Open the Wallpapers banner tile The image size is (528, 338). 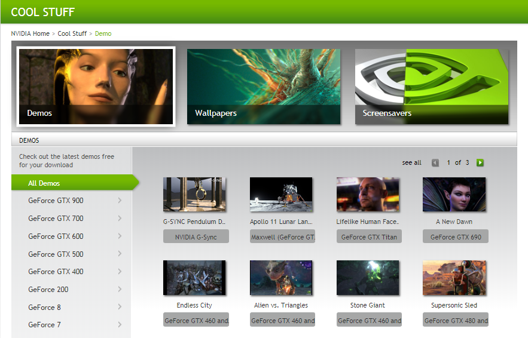click(x=264, y=87)
